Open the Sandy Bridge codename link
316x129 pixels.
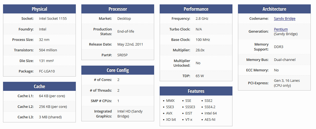click(284, 19)
